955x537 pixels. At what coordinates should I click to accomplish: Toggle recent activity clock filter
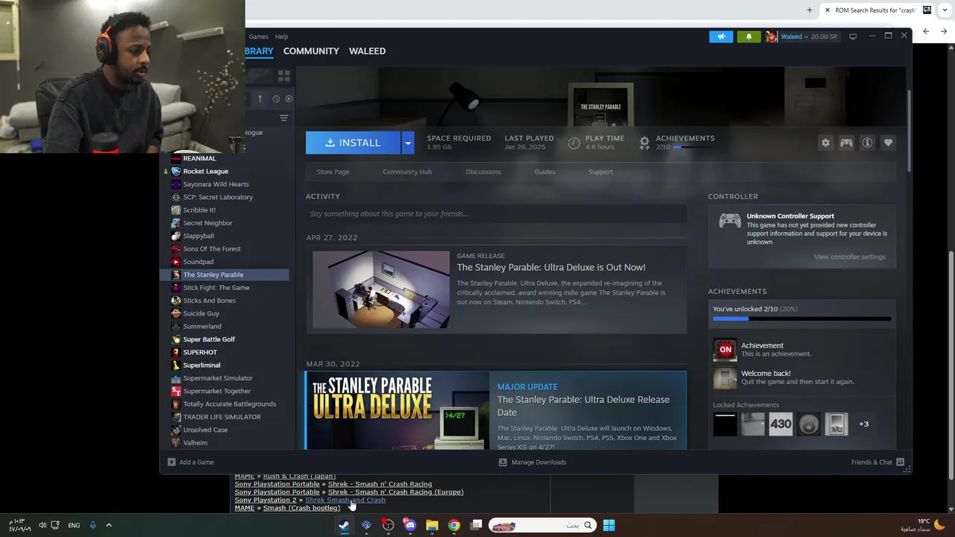[x=276, y=98]
